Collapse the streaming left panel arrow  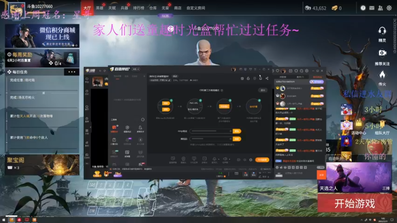90,127
